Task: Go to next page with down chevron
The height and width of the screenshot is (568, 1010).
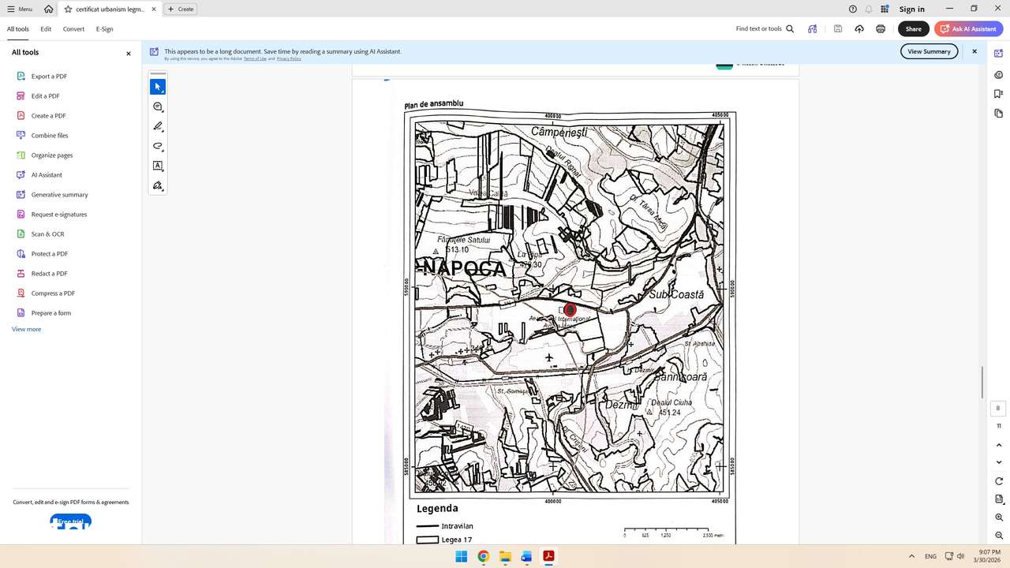Action: coord(999,462)
